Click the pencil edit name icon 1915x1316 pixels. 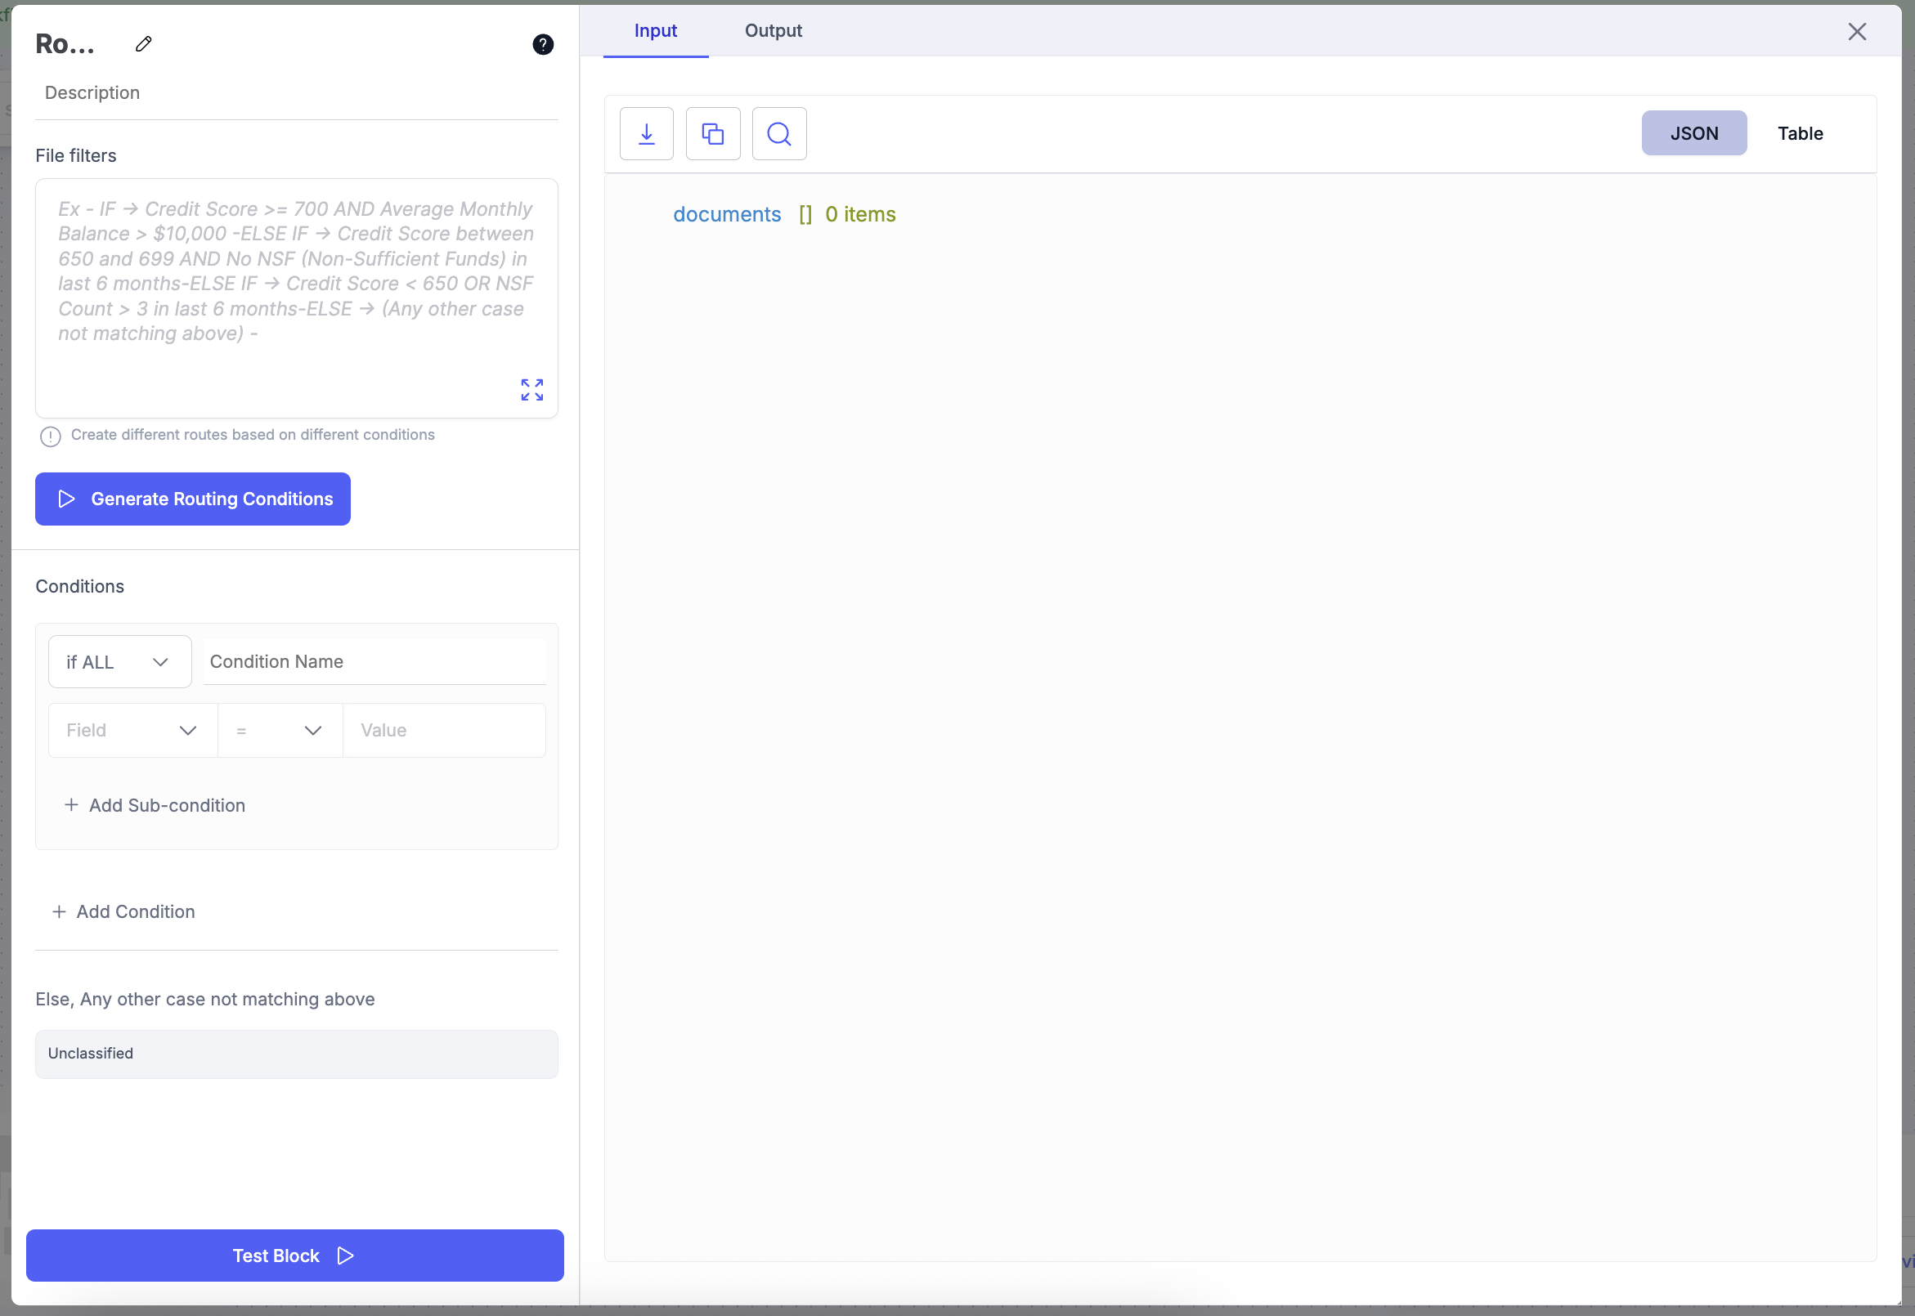tap(143, 43)
